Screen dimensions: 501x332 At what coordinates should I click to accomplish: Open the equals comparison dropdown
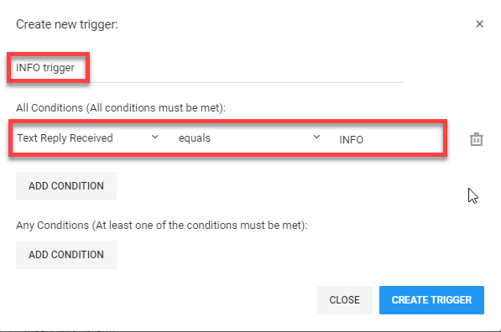pos(248,137)
